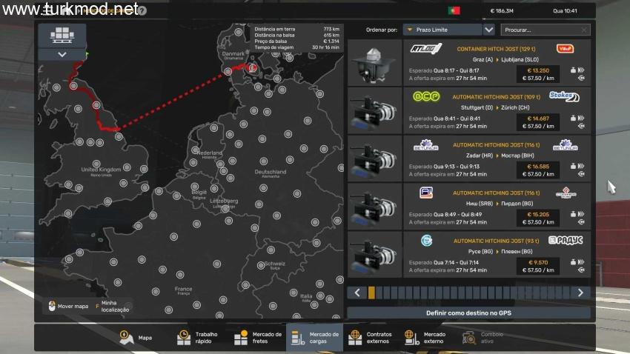Viewport: 630px width, 354px height.
Task: Select AUTOMATIC HITCHING JOST (93 t) job
Action: (x=496, y=241)
